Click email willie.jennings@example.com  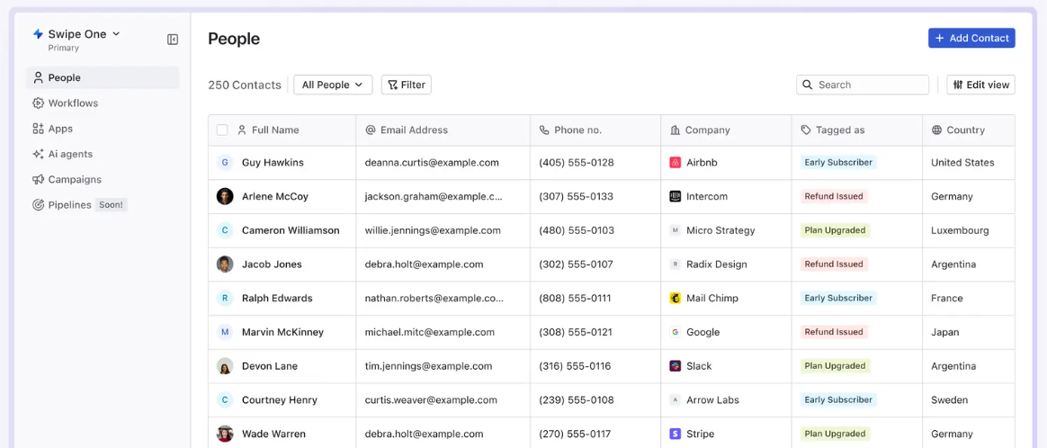(x=433, y=230)
